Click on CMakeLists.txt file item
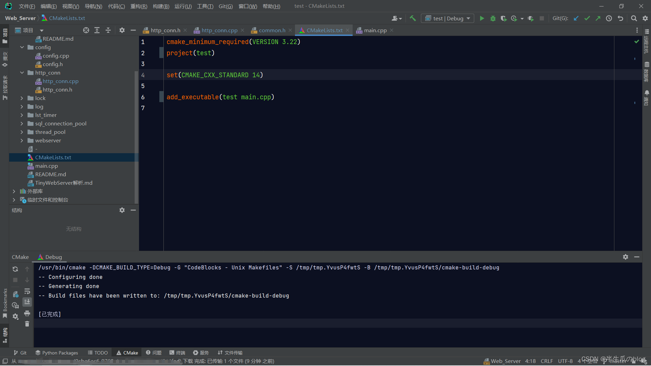The image size is (651, 366). click(53, 157)
